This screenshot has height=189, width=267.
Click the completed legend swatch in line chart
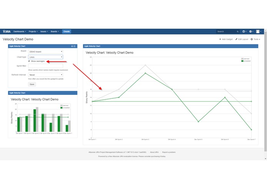pyautogui.click(x=242, y=61)
